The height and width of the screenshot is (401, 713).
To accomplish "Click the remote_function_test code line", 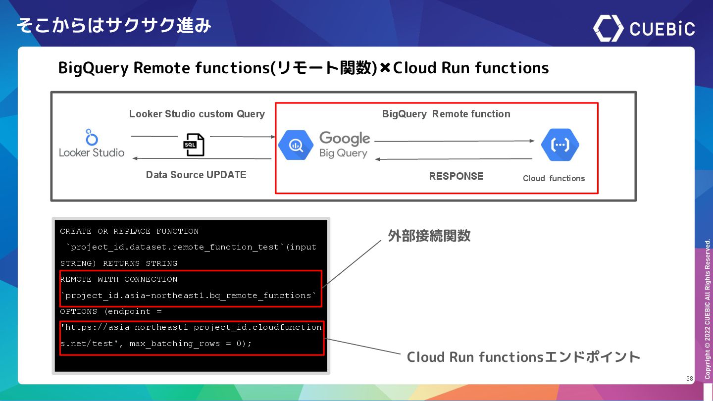I will pyautogui.click(x=191, y=247).
